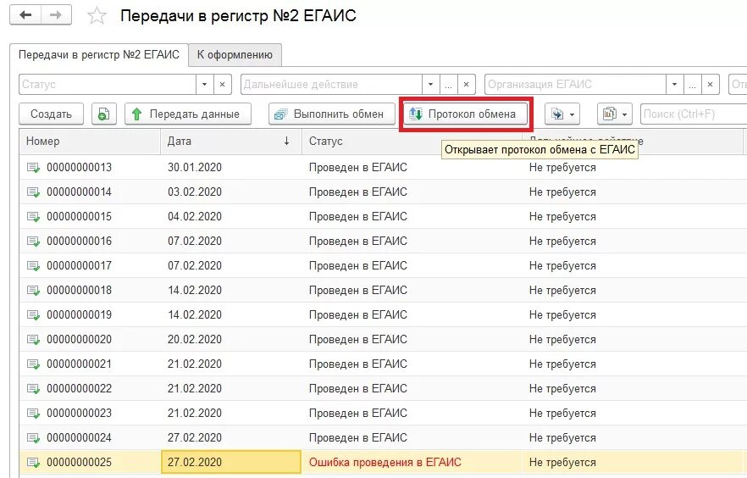Click document icon in row 00000000017

click(33, 266)
